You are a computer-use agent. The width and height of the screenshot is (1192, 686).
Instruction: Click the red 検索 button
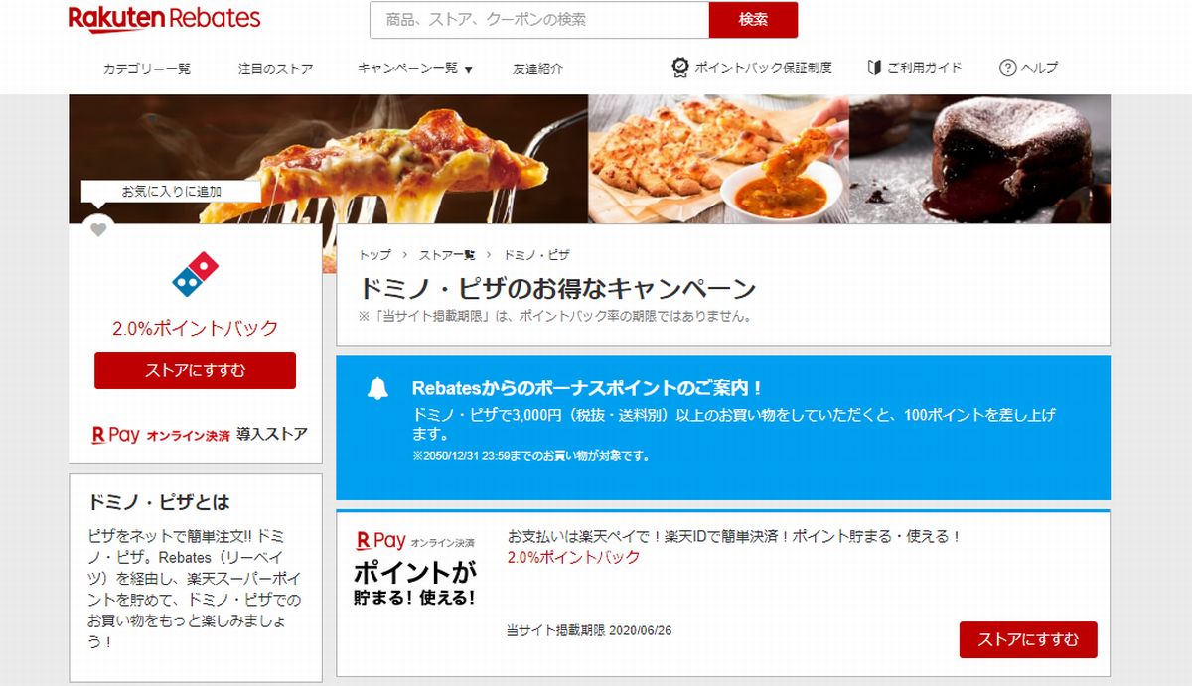coord(753,20)
